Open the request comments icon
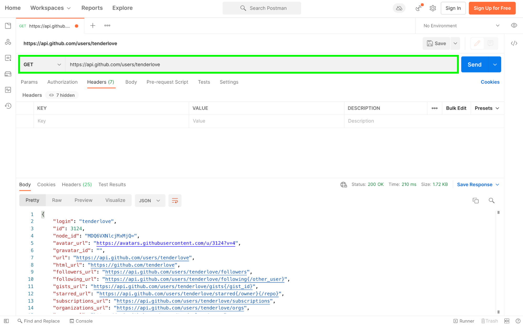This screenshot has height=326, width=523. click(491, 43)
